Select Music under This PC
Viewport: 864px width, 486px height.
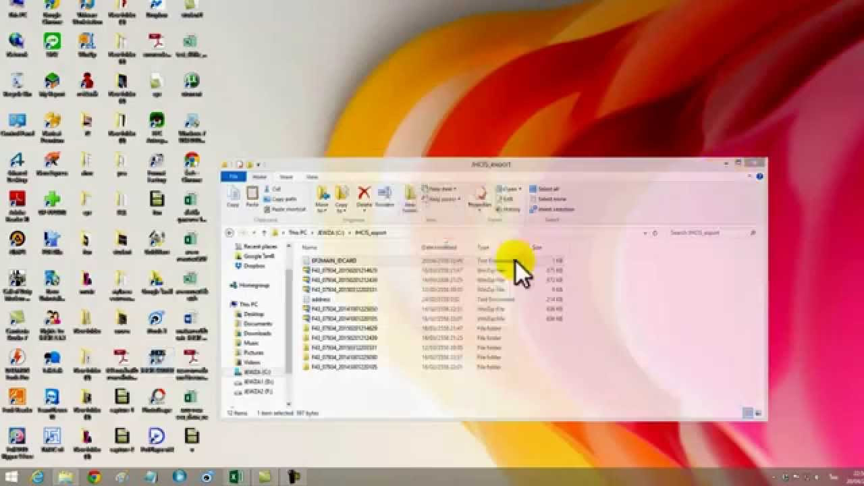(x=247, y=344)
